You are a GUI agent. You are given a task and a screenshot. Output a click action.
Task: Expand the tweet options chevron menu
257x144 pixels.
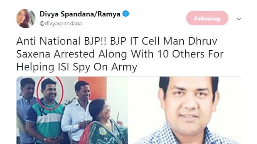[239, 19]
